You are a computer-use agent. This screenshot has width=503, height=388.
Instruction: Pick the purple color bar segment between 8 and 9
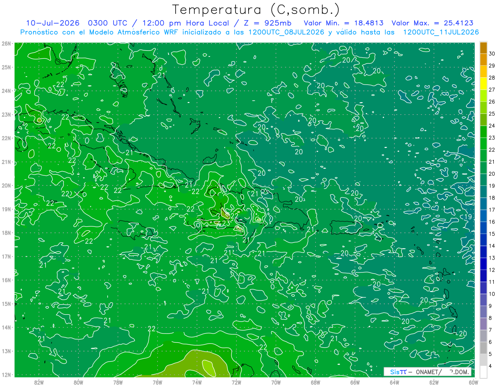tap(483, 312)
